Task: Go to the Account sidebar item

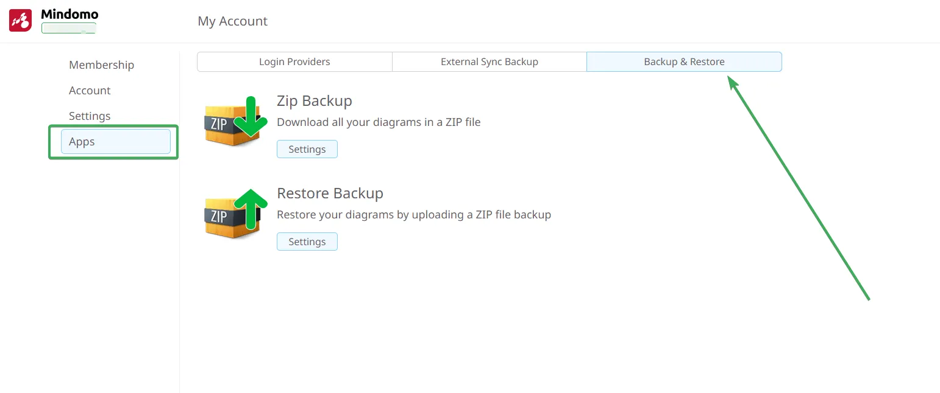Action: click(90, 91)
